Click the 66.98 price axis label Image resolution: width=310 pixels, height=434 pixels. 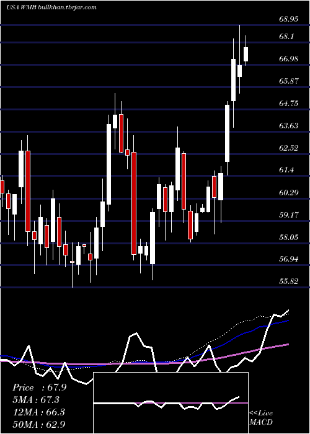[289, 59]
